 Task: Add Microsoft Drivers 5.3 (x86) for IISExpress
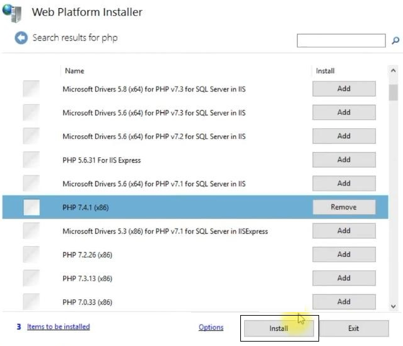click(344, 230)
